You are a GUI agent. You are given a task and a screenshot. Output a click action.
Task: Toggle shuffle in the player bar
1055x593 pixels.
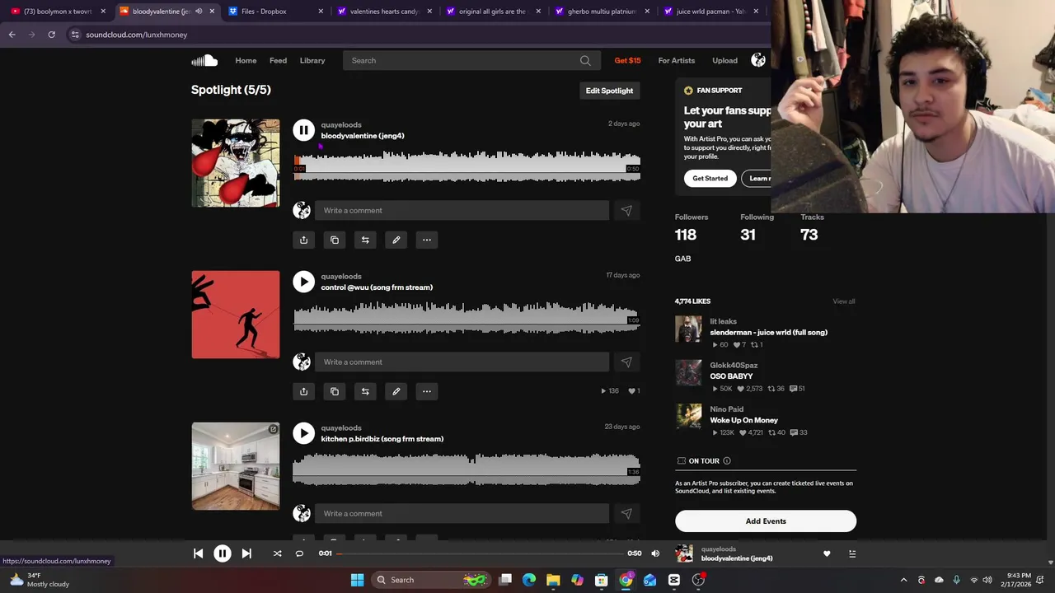tap(278, 553)
